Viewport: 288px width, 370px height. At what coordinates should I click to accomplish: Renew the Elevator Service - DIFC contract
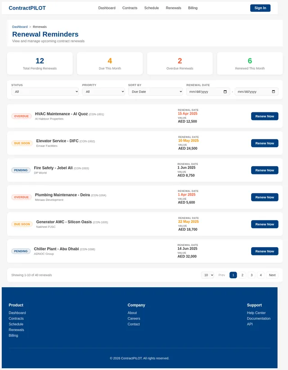click(x=265, y=143)
